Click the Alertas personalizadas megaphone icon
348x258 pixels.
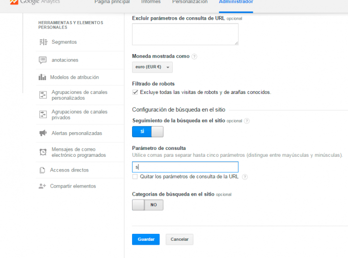tap(43, 133)
